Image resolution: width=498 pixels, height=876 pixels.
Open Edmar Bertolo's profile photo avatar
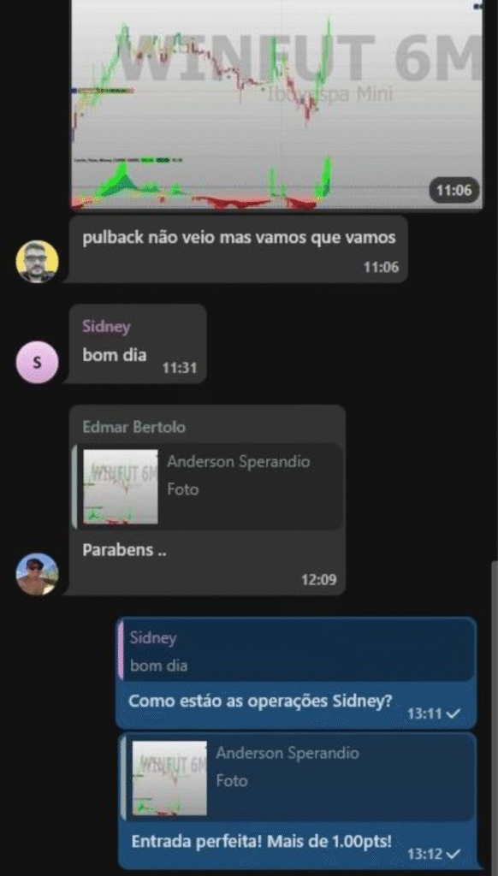(x=37, y=574)
